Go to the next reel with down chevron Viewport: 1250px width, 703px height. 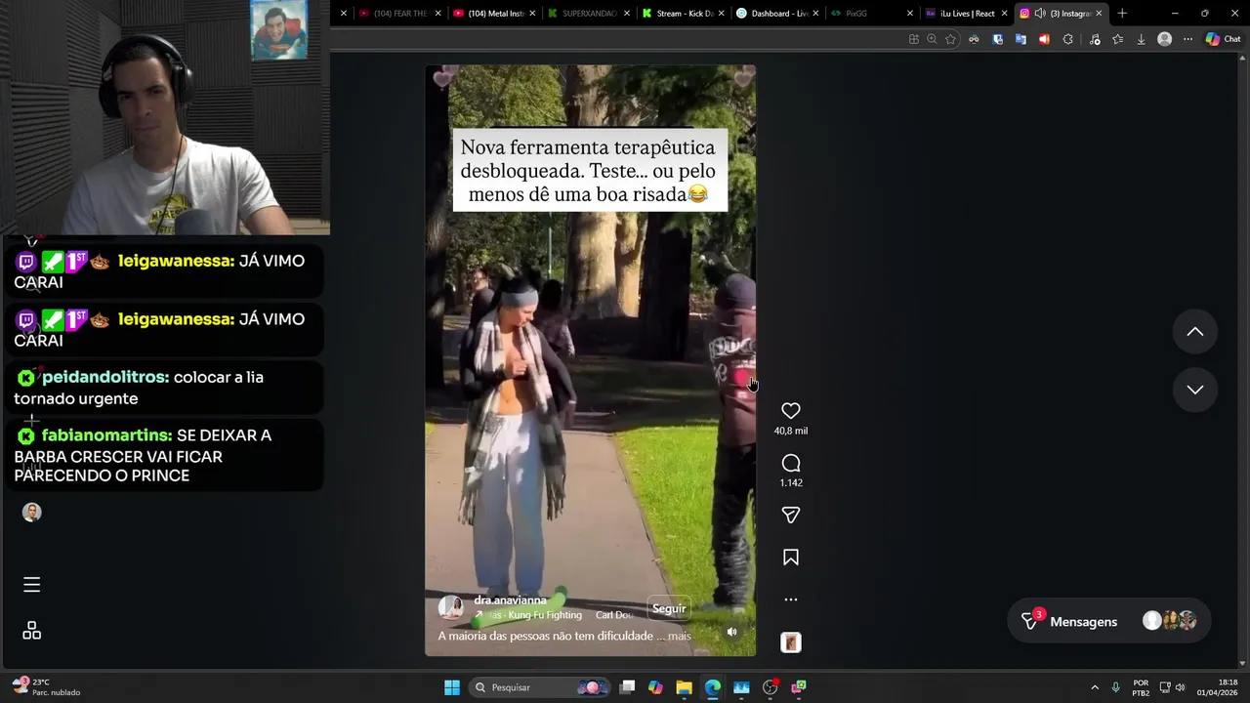coord(1194,390)
